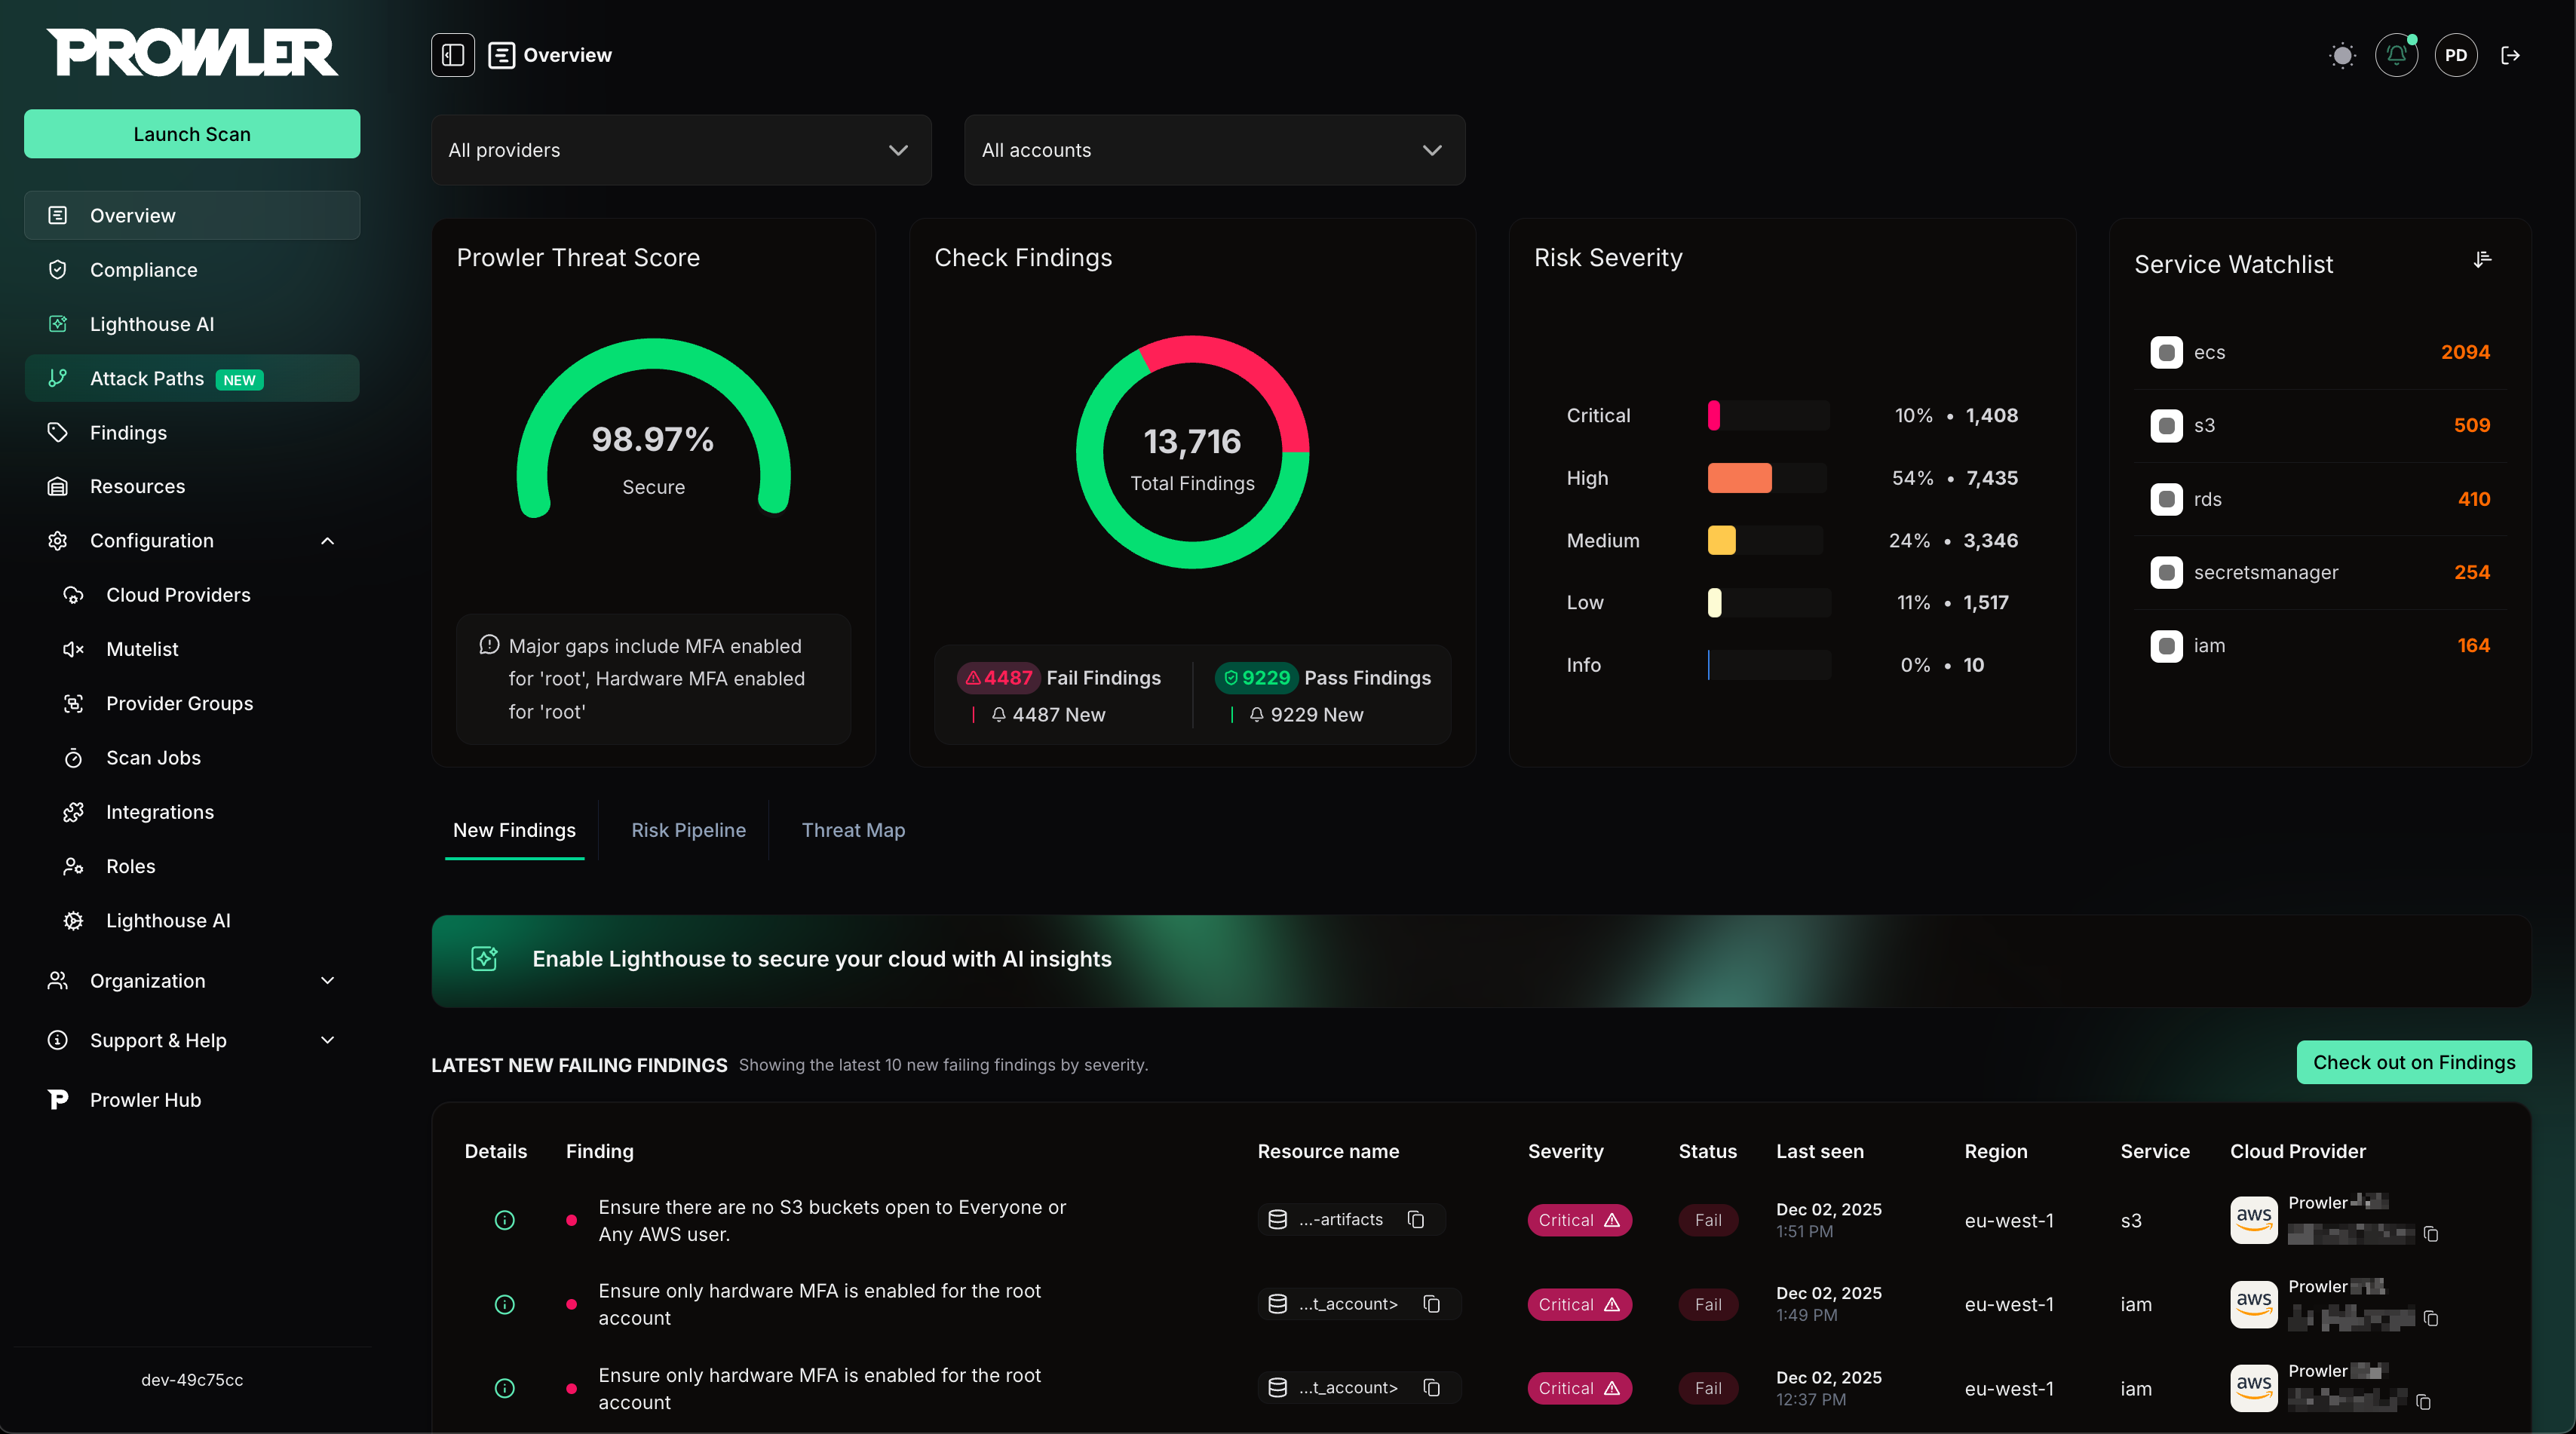This screenshot has height=1434, width=2576.
Task: Collapse the sidebar using the panel icon
Action: (x=452, y=55)
